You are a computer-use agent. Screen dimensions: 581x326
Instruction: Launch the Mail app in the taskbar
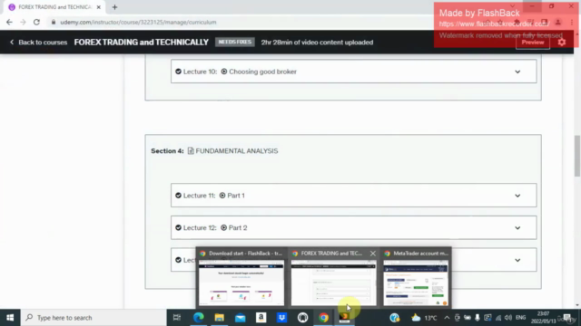coord(240,318)
